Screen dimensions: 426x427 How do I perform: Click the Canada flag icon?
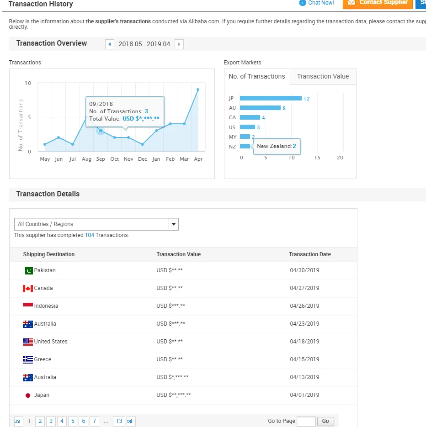[x=28, y=289]
